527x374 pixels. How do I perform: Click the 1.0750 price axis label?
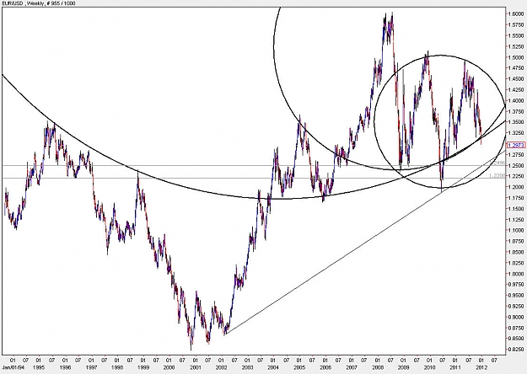click(516, 242)
